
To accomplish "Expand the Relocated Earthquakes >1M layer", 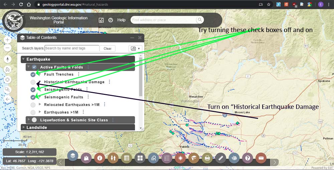I will [x=40, y=105].
